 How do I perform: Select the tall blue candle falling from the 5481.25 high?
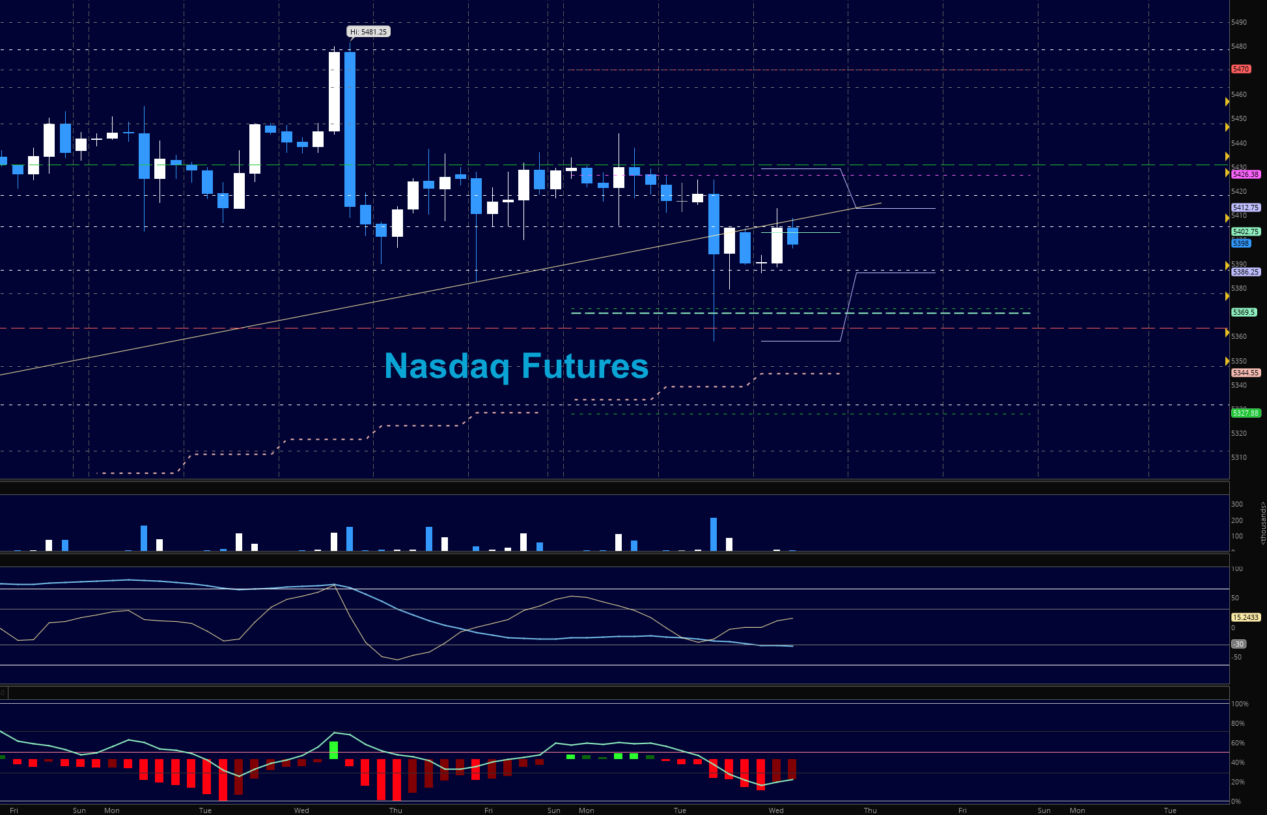[350, 129]
